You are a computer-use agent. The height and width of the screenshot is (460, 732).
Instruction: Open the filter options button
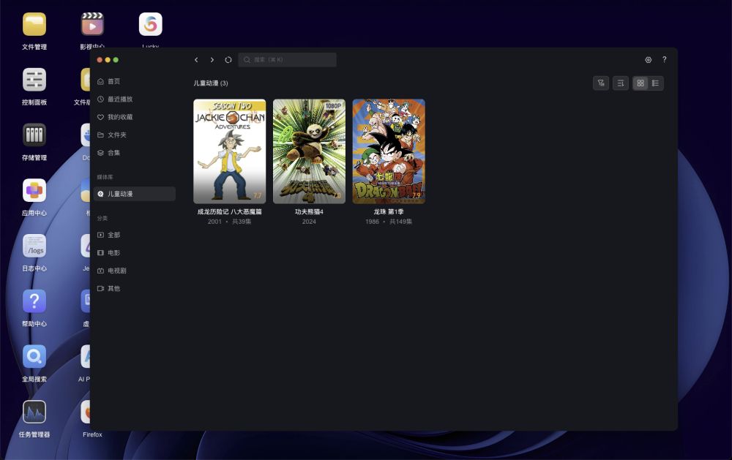pyautogui.click(x=601, y=83)
